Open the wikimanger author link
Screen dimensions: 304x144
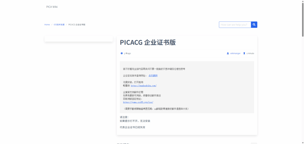[235, 53]
